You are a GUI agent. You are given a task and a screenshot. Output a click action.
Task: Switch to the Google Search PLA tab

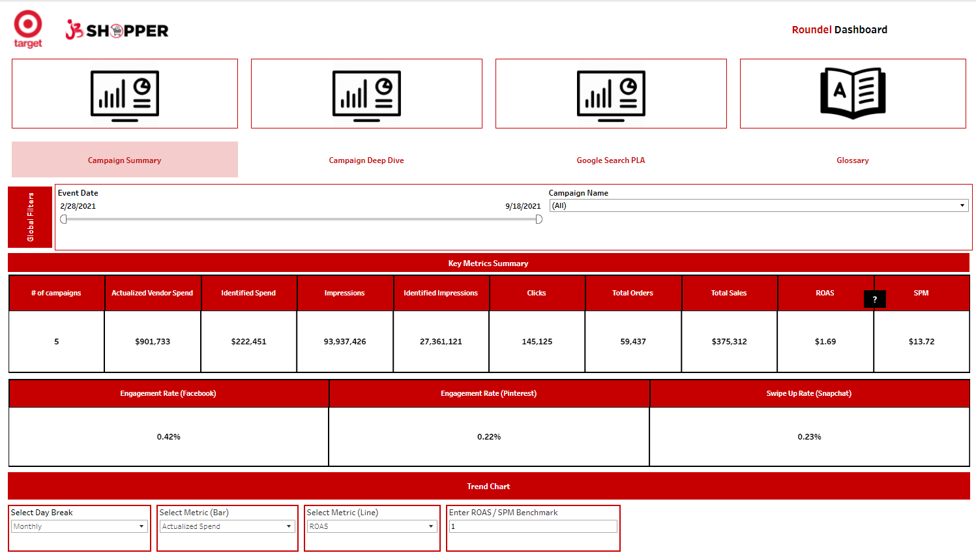coord(611,160)
